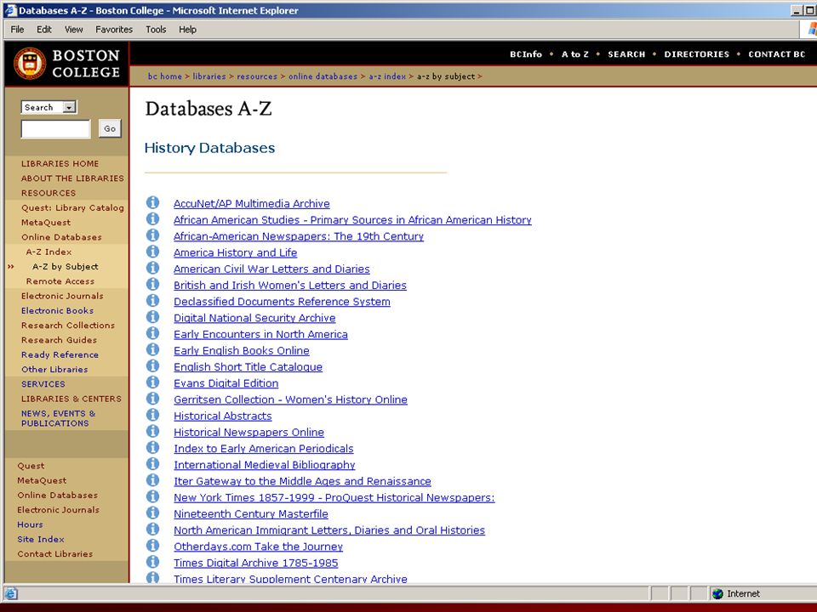Click into the sidebar search text field
This screenshot has width=817, height=612.
[x=56, y=129]
